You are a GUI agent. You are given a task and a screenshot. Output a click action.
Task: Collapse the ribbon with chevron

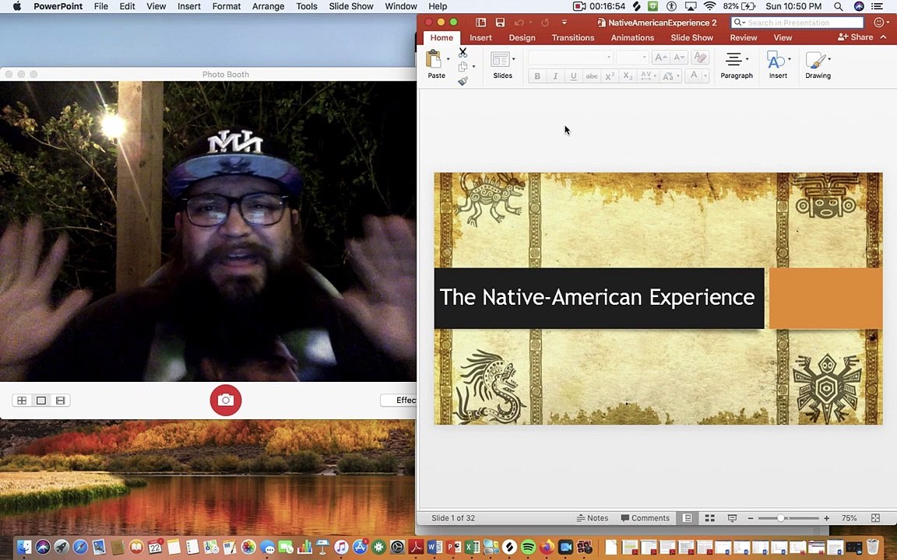point(883,37)
